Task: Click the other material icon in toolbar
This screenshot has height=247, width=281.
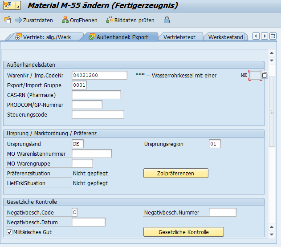Action: [8, 20]
